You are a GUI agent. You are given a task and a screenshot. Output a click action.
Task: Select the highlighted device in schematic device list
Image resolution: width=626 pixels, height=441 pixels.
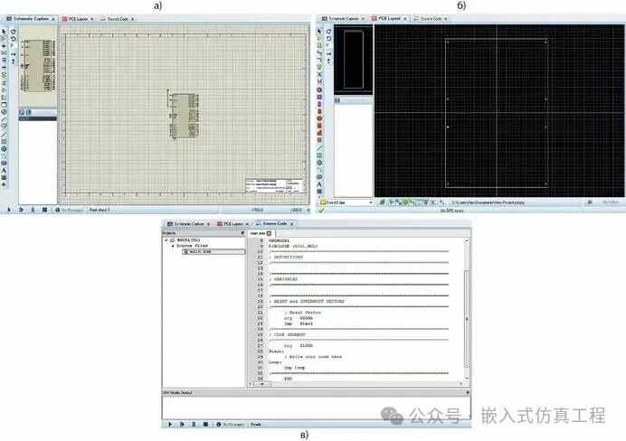tap(37, 118)
